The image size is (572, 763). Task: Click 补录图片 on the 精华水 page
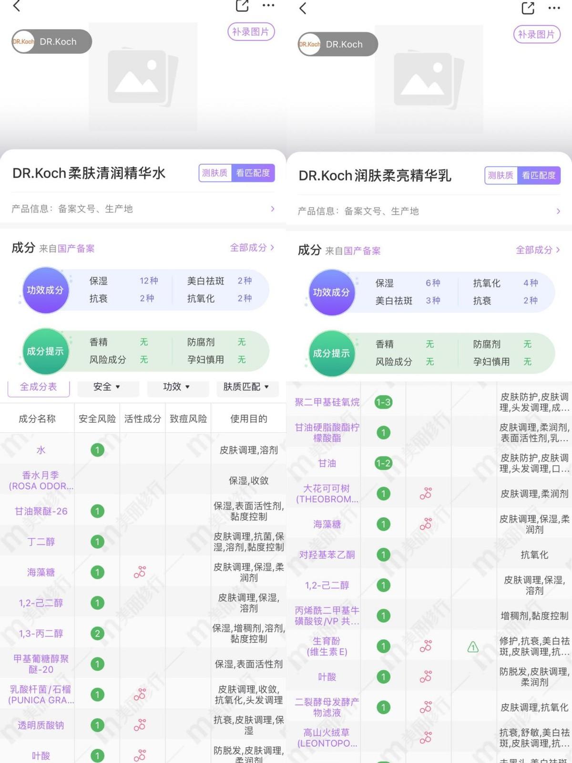click(251, 32)
